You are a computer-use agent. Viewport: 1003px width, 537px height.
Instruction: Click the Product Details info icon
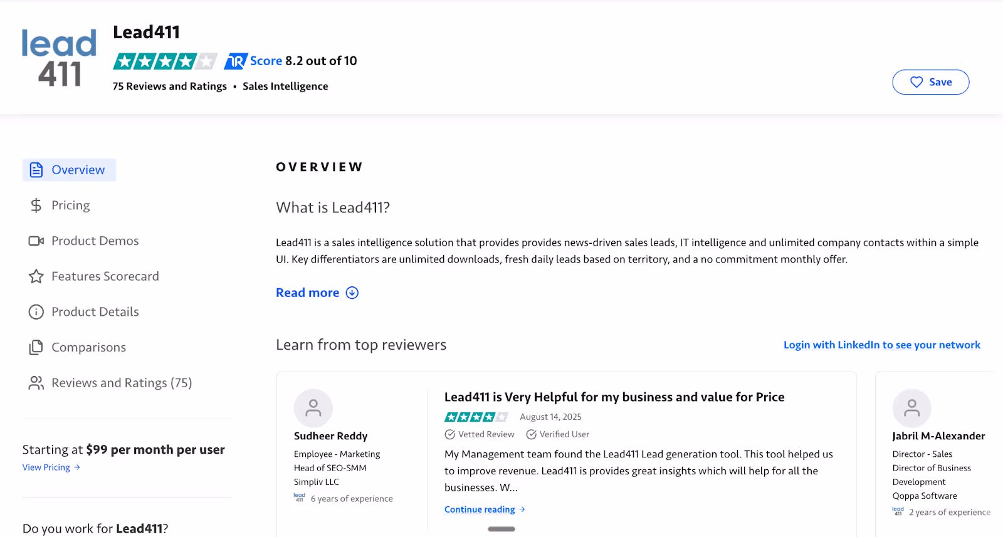tap(36, 311)
